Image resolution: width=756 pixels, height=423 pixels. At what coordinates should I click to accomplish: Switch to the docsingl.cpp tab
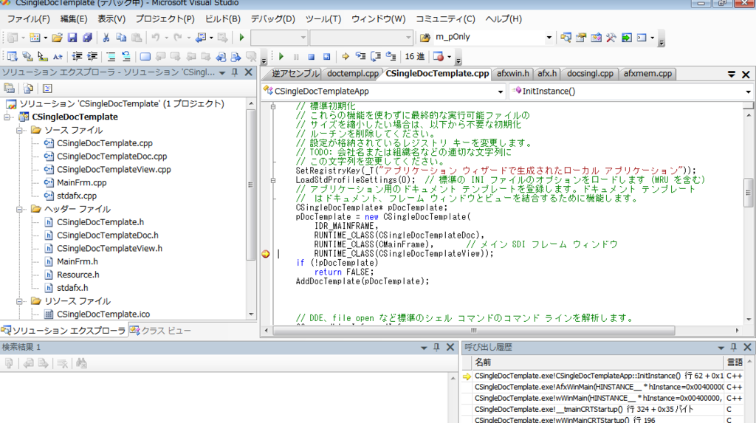(590, 73)
